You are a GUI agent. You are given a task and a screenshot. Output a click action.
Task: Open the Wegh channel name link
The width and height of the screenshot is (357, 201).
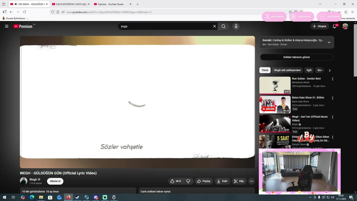(x=33, y=180)
